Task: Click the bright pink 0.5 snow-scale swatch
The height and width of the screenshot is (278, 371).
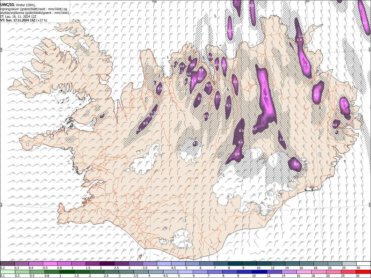Action: click(x=50, y=264)
